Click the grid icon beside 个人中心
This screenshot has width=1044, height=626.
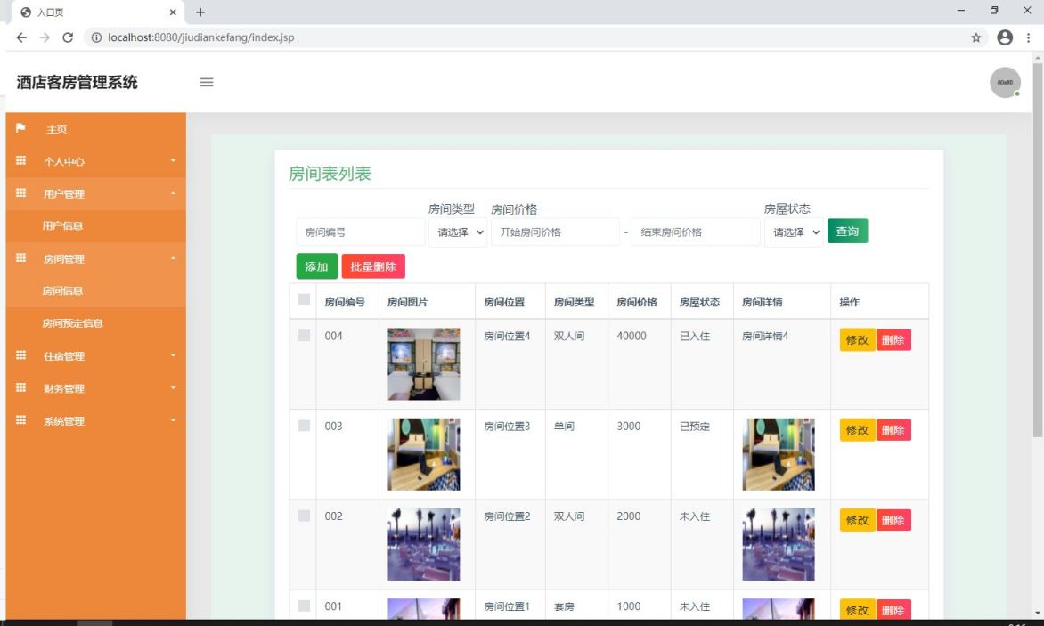pos(20,160)
